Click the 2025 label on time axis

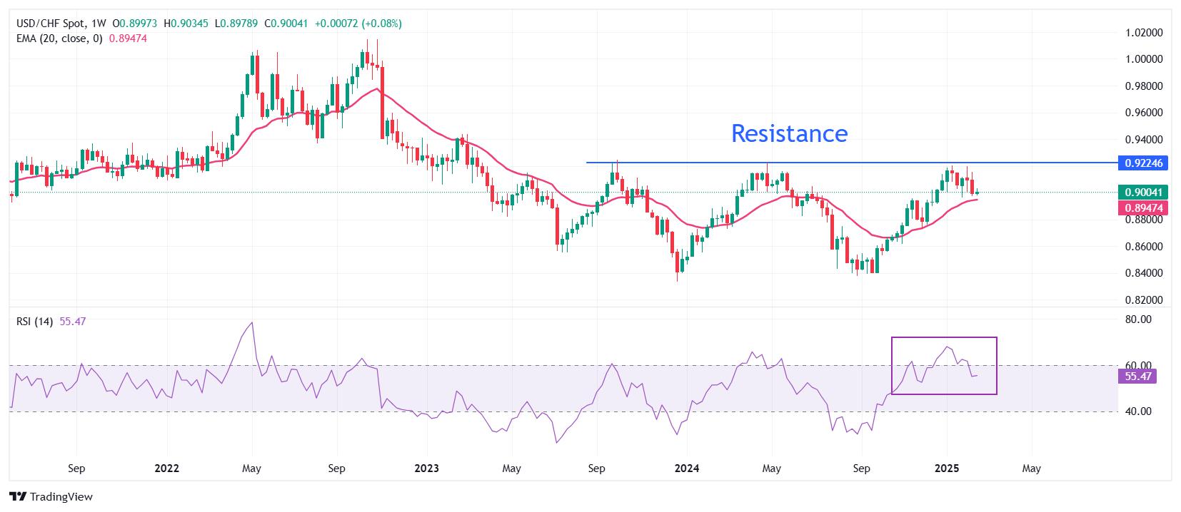pos(946,469)
